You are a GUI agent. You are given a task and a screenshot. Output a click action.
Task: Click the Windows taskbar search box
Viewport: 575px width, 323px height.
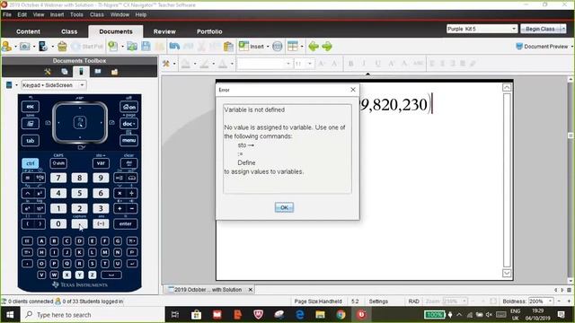[x=93, y=315]
